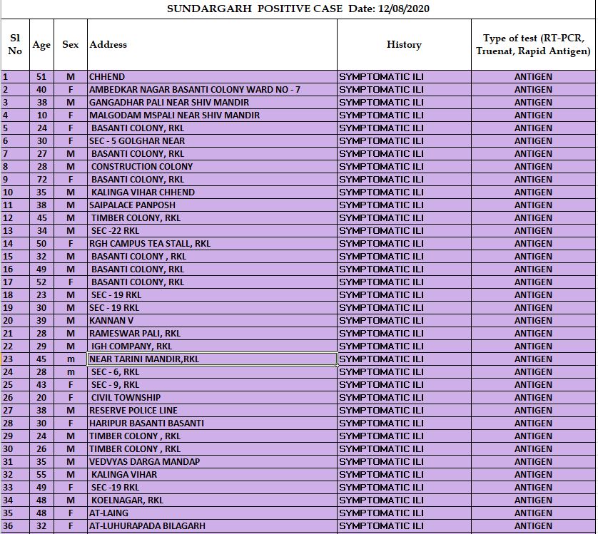Select the 'CONSTRUCTION COLONY' address cell

(x=212, y=167)
